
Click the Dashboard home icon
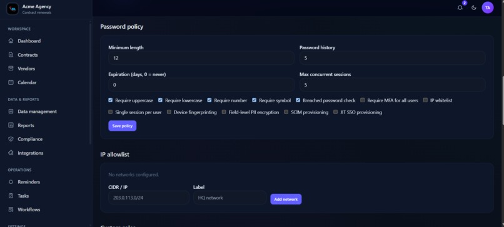click(11, 41)
